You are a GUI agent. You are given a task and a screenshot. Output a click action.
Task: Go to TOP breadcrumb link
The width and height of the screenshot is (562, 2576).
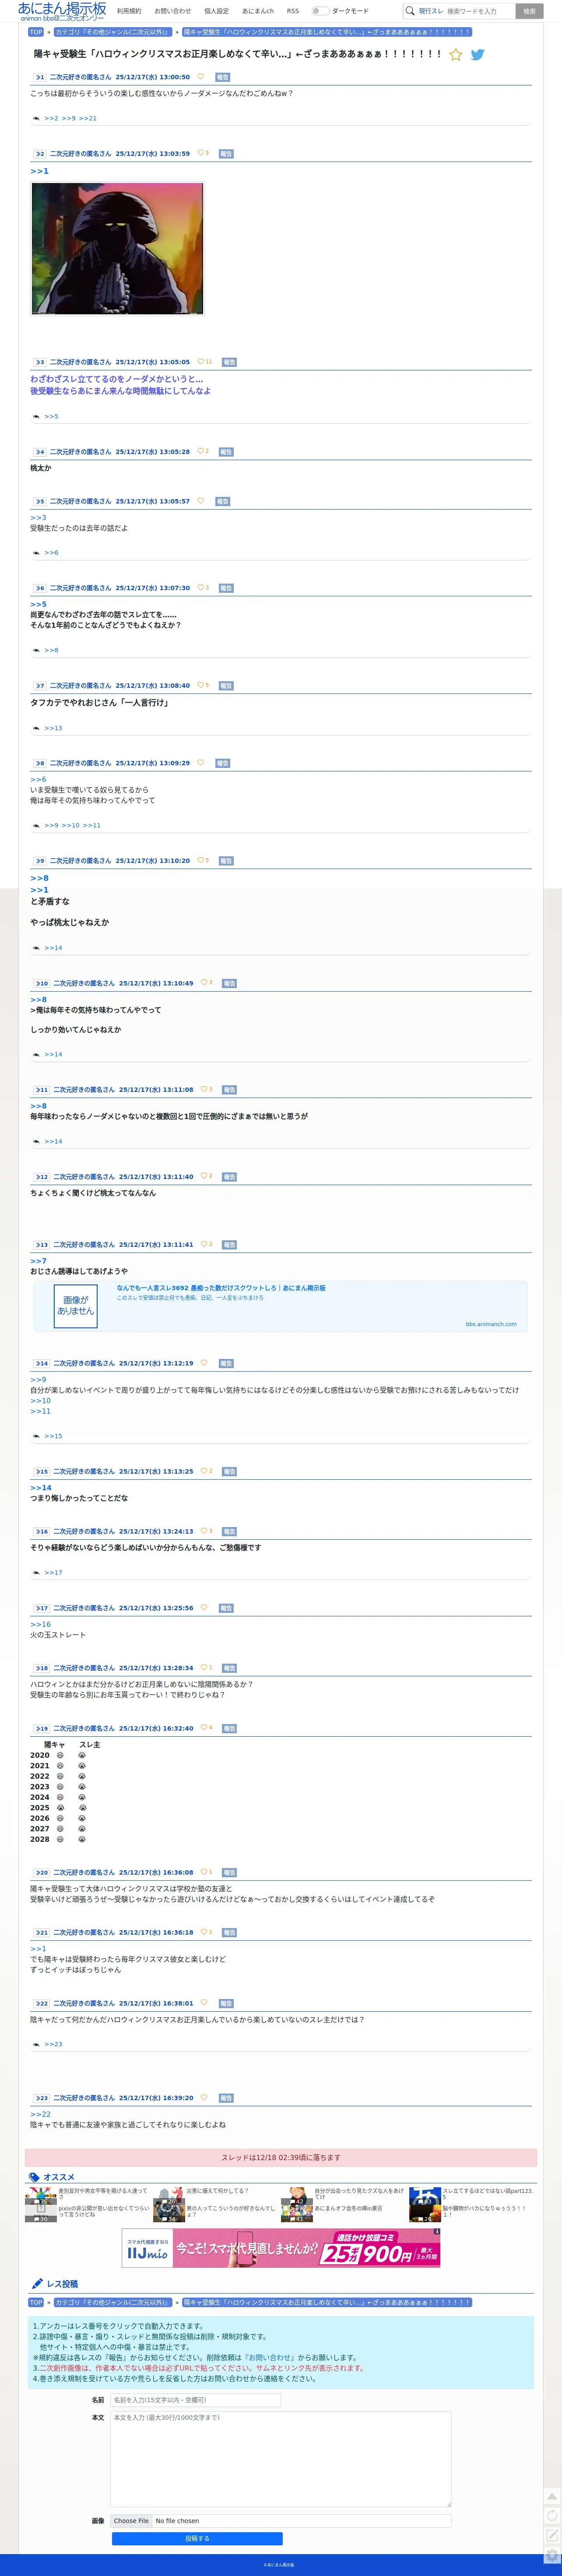click(x=36, y=32)
